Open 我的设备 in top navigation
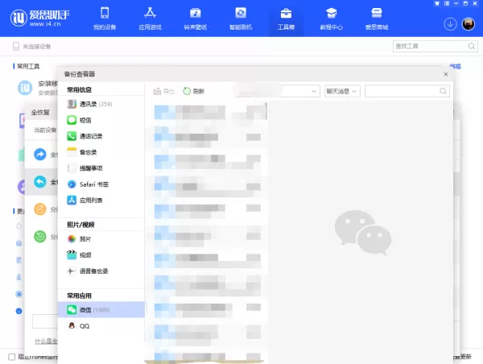483x364 pixels. 105,19
